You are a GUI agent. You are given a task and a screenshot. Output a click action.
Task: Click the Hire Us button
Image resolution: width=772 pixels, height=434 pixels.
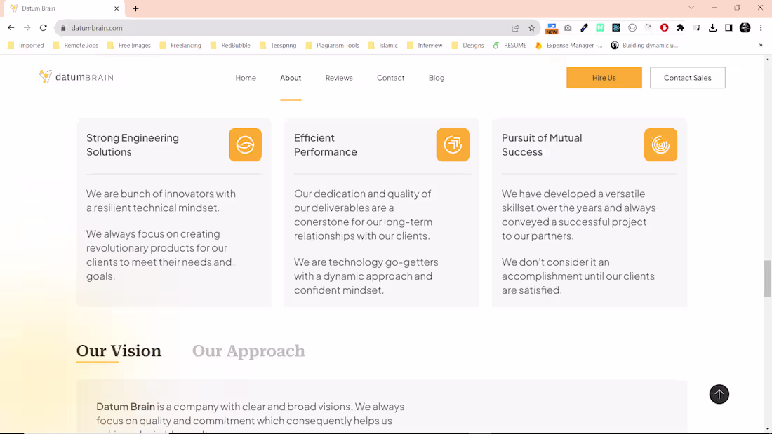604,78
